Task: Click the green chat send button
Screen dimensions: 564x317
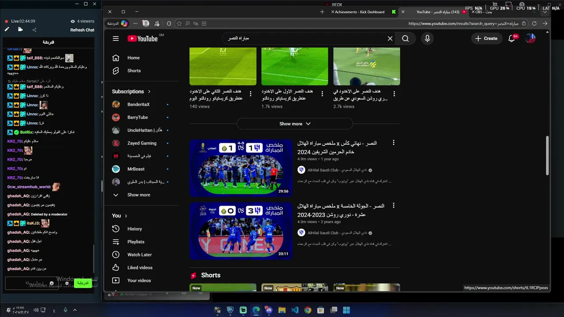Action: click(83, 283)
